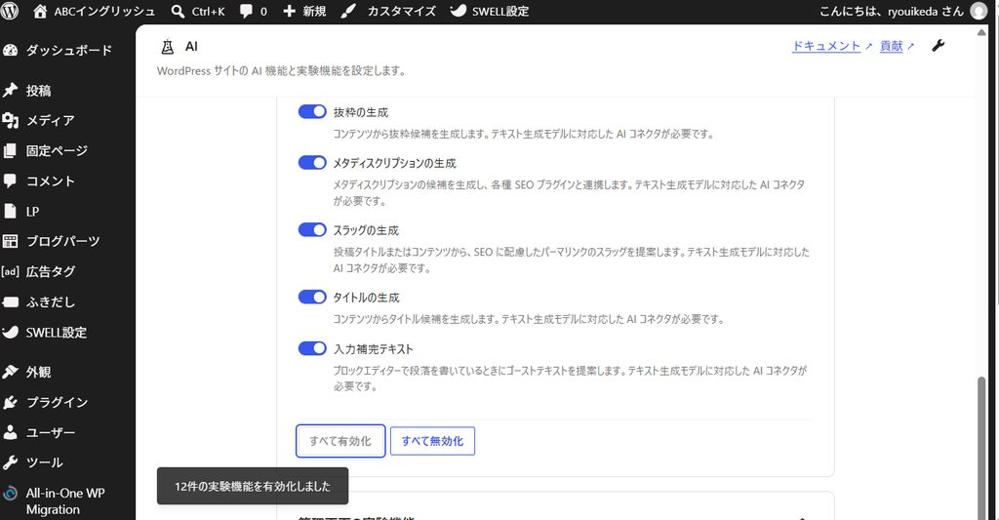Open the user avatar at top right
The image size is (999, 520).
click(x=979, y=11)
